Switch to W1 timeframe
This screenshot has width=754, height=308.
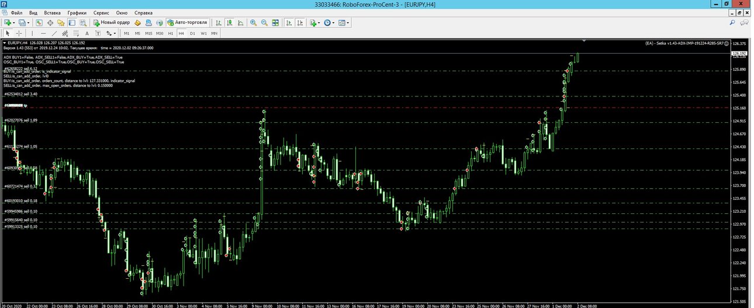[x=203, y=33]
